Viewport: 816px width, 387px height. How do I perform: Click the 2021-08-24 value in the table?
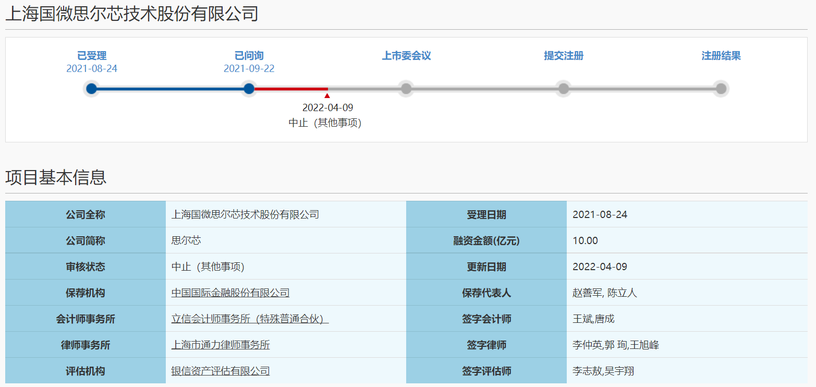(600, 214)
